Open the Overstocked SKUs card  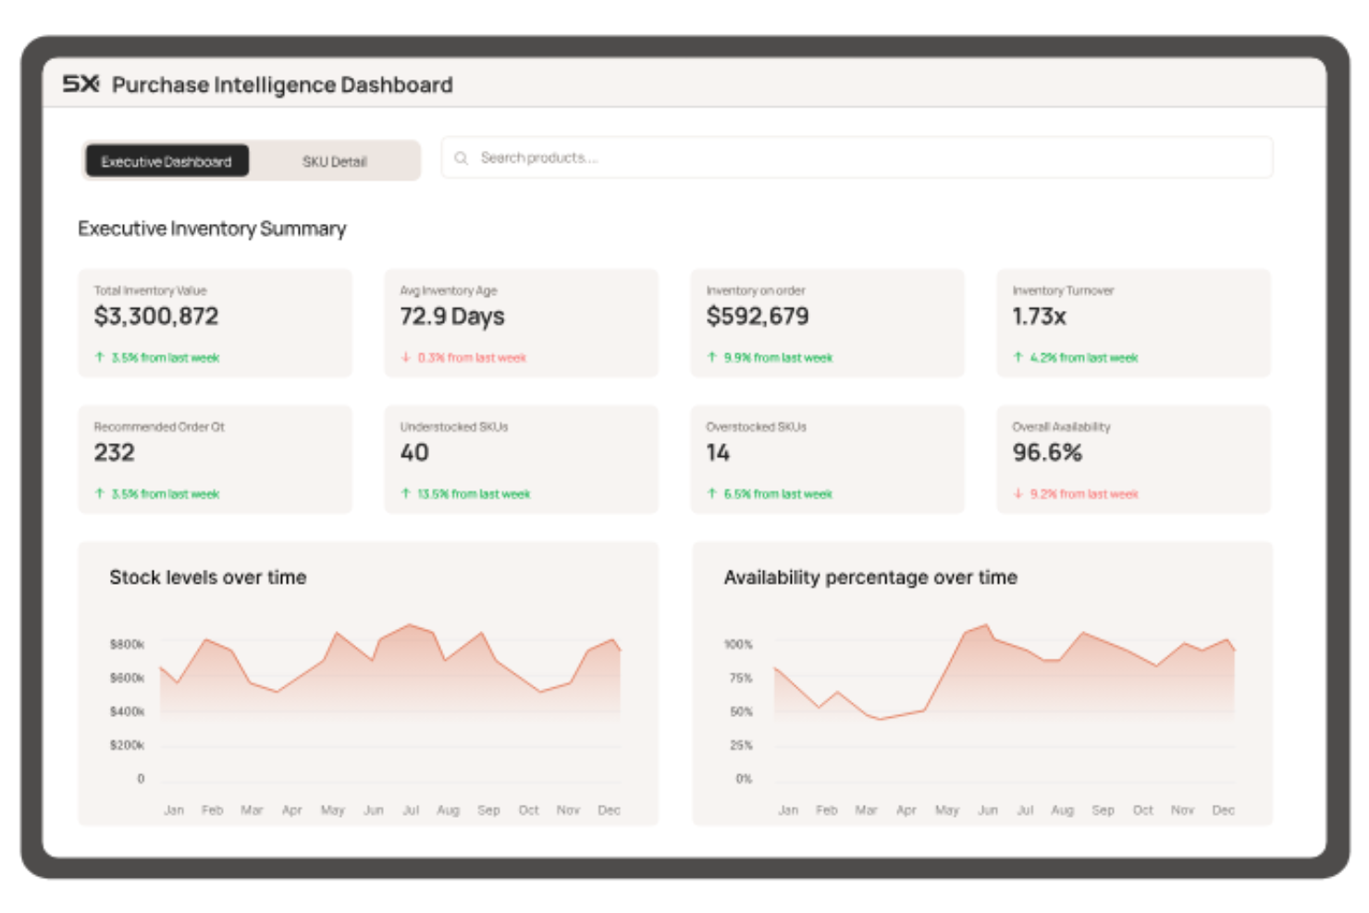(x=827, y=459)
